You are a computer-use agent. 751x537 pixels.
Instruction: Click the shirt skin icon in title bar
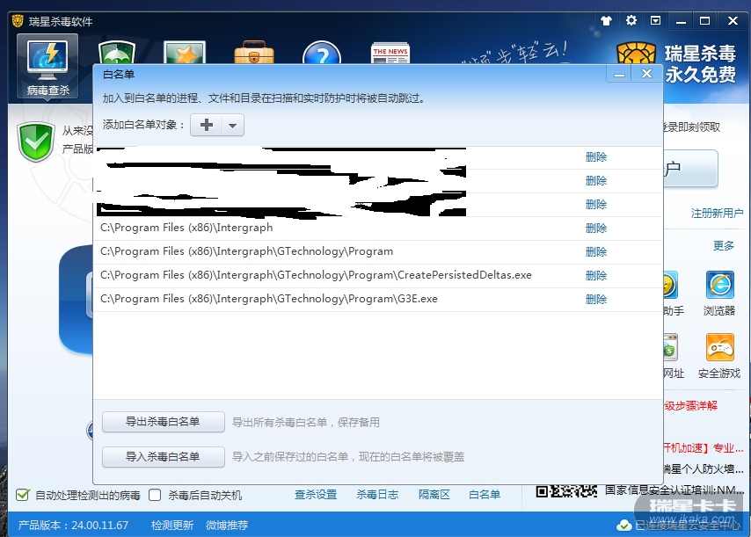click(x=607, y=20)
